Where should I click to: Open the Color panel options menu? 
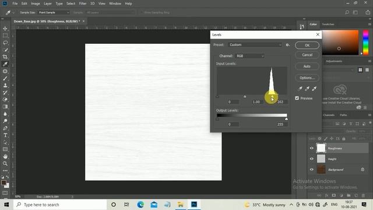point(370,24)
